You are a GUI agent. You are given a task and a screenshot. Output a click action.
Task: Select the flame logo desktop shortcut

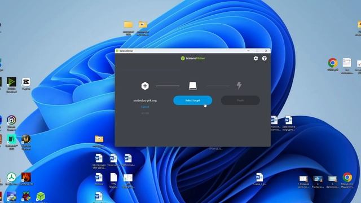pyautogui.click(x=27, y=179)
